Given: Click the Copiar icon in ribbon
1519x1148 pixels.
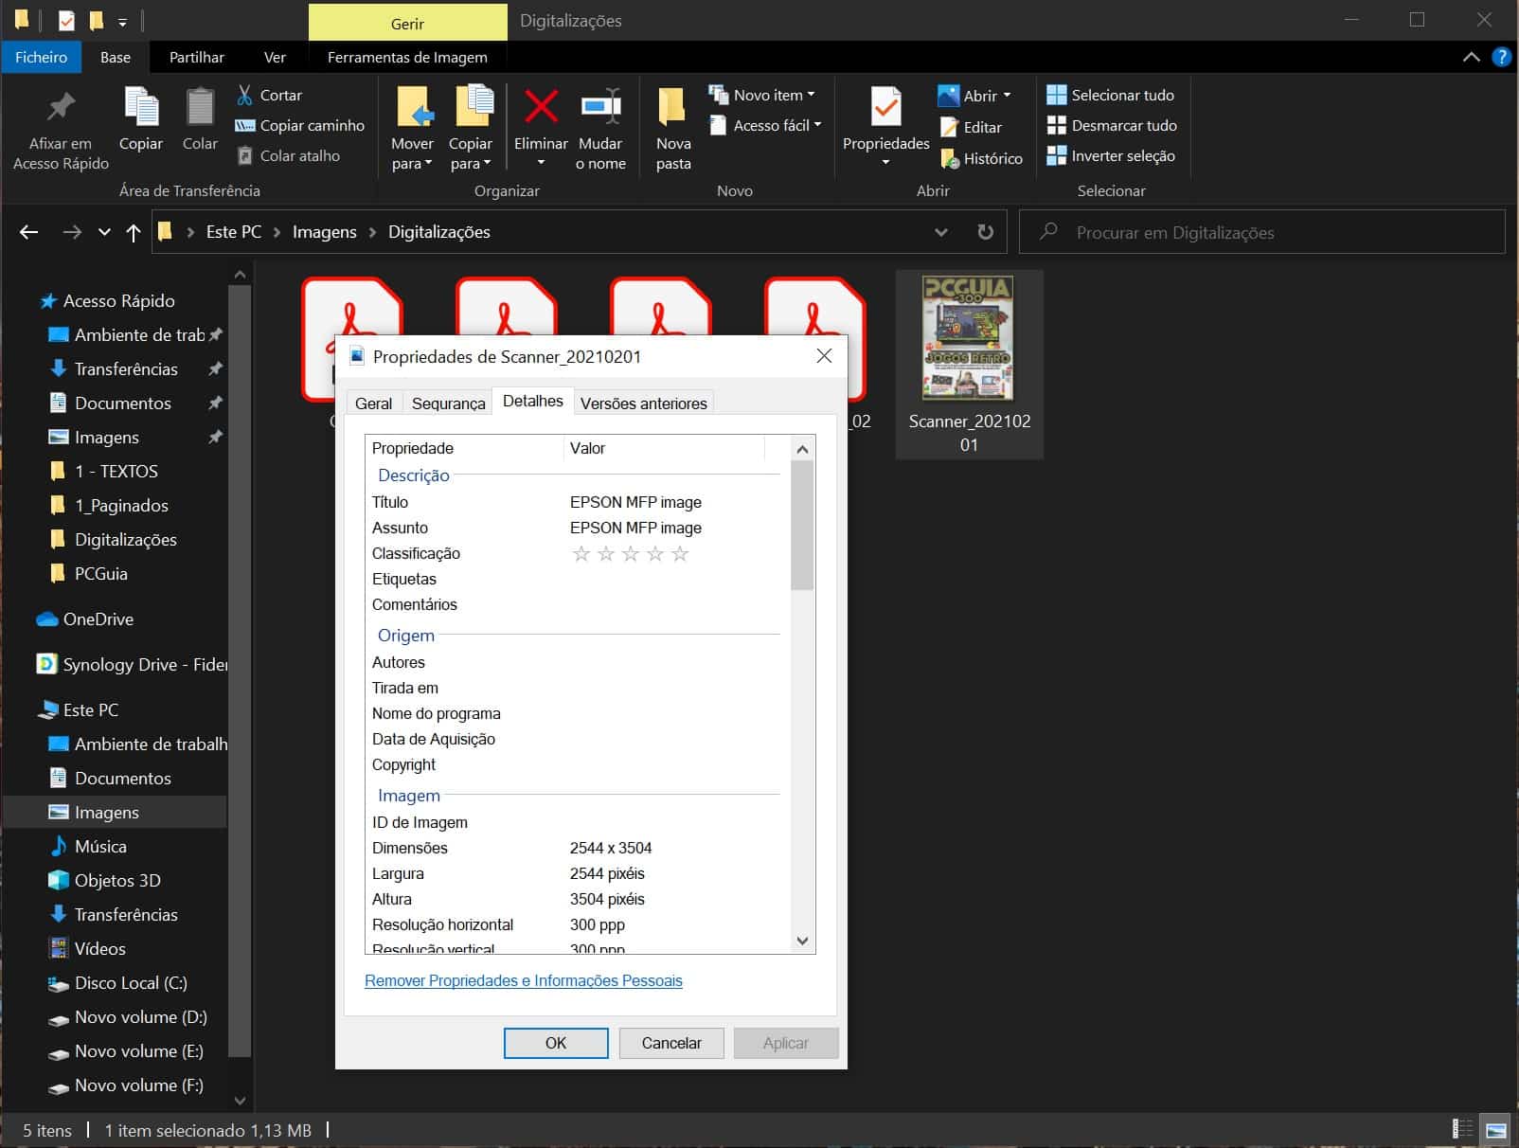Looking at the screenshot, I should point(141,107).
